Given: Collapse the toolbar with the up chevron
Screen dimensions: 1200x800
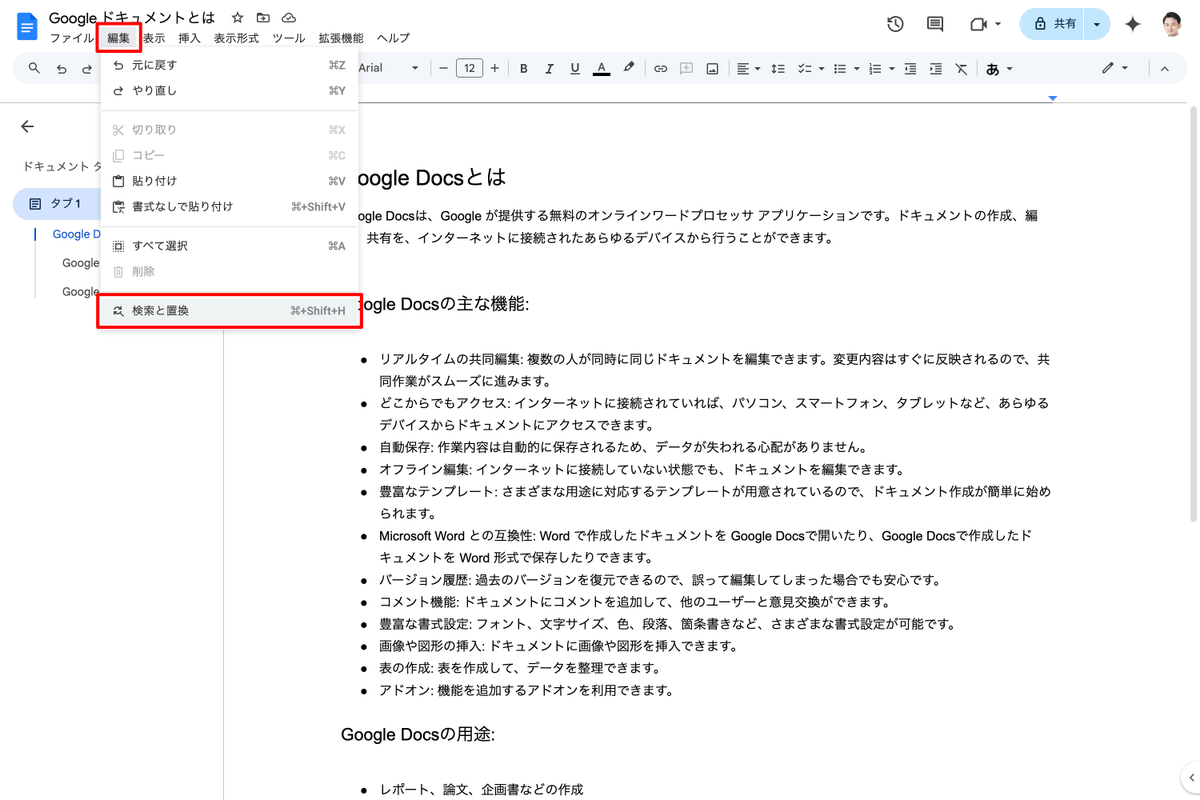Looking at the screenshot, I should point(1165,69).
